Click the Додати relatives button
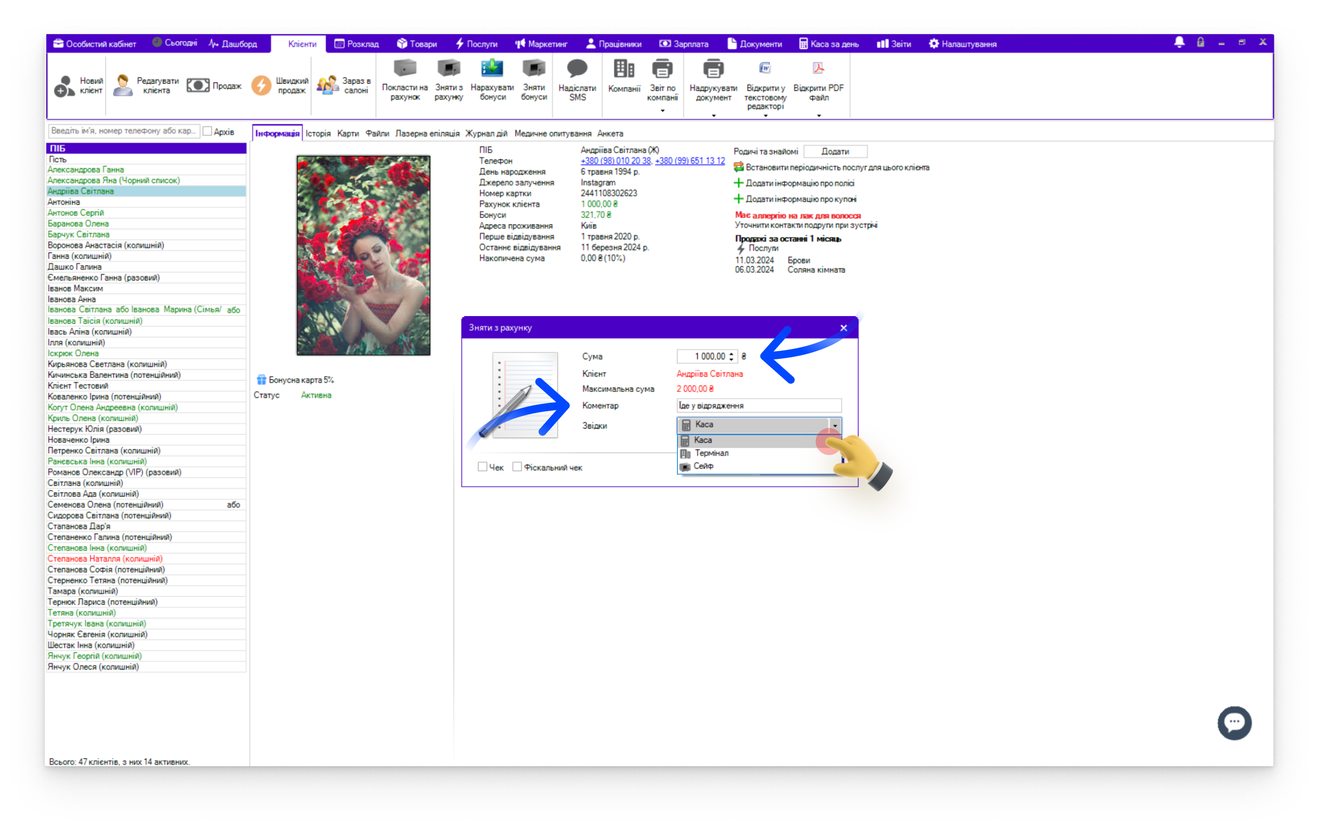 835,151
